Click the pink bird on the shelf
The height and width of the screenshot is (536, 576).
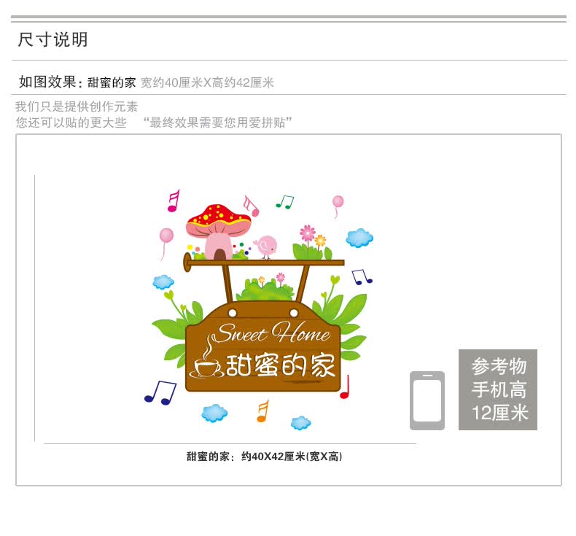266,247
